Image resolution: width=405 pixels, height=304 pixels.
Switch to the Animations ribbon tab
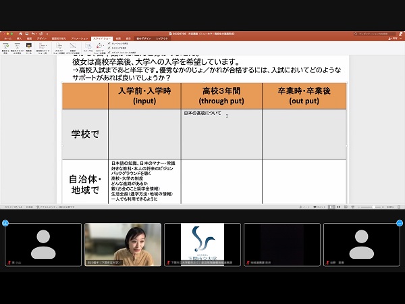tap(80, 39)
